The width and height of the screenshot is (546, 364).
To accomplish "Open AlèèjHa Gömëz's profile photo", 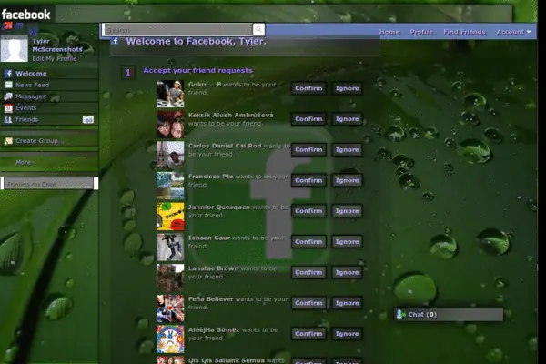I will (170, 339).
